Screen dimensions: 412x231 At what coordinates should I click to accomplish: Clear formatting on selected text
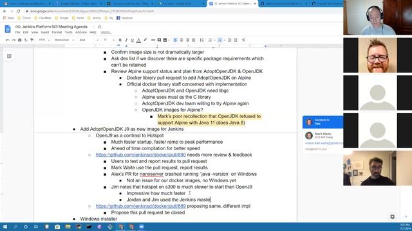click(243, 40)
